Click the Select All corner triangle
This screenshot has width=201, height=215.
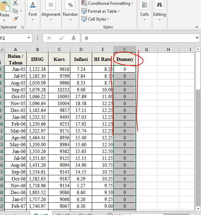coord(2,49)
